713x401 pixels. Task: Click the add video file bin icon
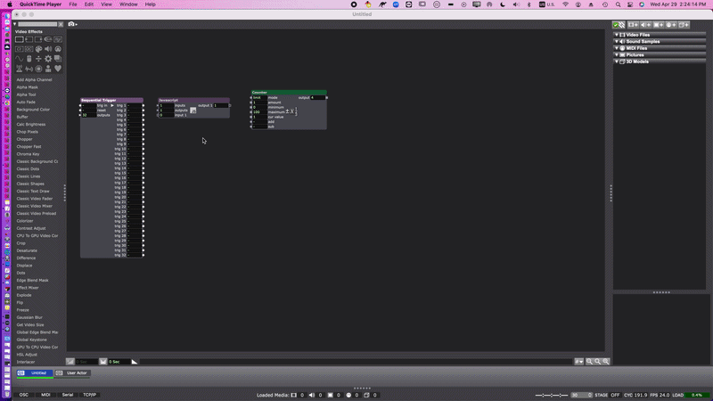(x=632, y=24)
